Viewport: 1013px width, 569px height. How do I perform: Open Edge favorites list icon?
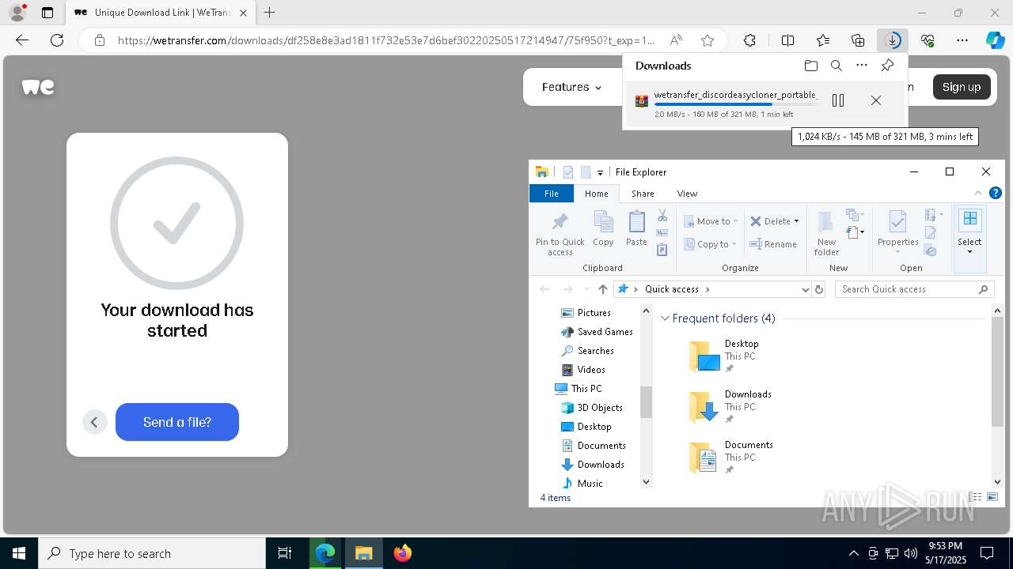tap(823, 40)
